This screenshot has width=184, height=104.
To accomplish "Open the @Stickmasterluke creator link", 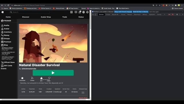I will (x=29, y=69).
